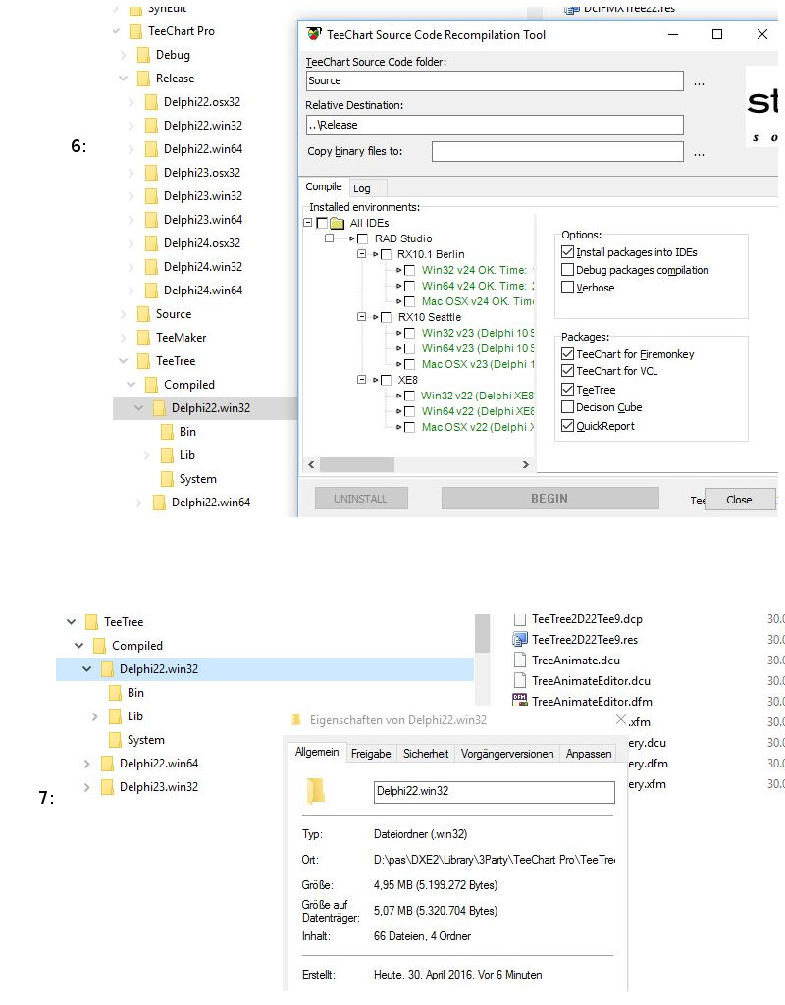
Task: Tick the XE8 environment checkbox
Action: 386,380
